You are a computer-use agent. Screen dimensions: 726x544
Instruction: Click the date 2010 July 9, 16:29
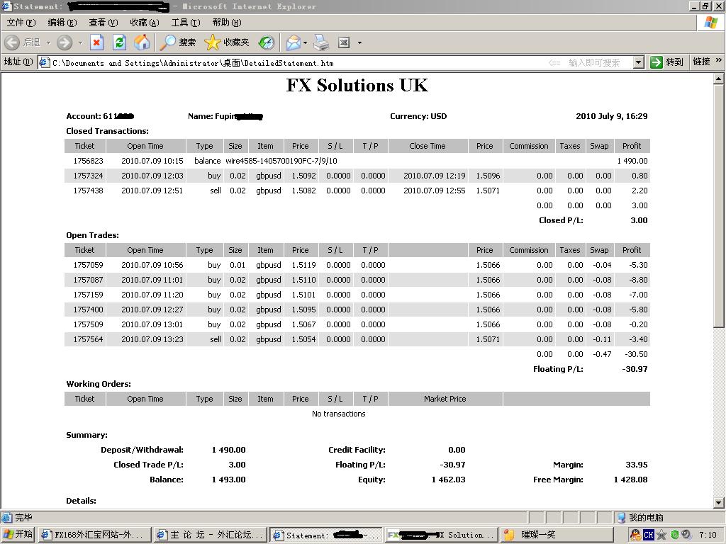click(612, 117)
